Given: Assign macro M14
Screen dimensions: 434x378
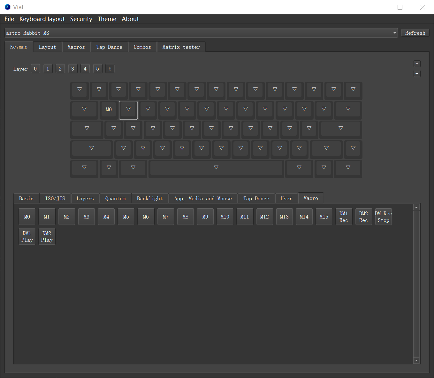Looking at the screenshot, I should pyautogui.click(x=304, y=217).
